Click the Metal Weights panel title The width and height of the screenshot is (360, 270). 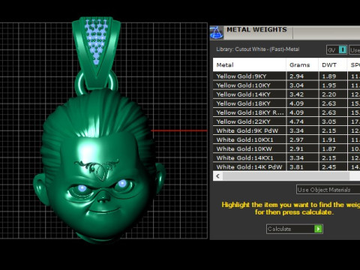coord(256,29)
